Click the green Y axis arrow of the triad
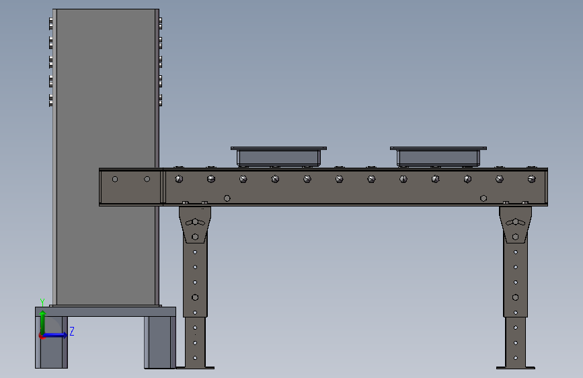Viewport: 583px width, 378px height. click(42, 322)
